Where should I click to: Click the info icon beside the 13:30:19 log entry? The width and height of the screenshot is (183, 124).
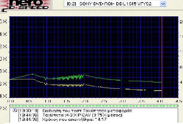coord(15,110)
